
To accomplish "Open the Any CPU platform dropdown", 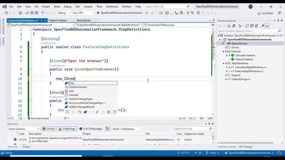I will coord(83,13).
